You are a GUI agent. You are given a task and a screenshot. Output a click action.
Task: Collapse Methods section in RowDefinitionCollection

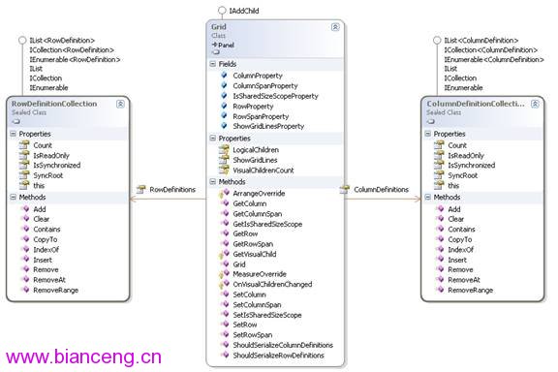pyautogui.click(x=13, y=197)
